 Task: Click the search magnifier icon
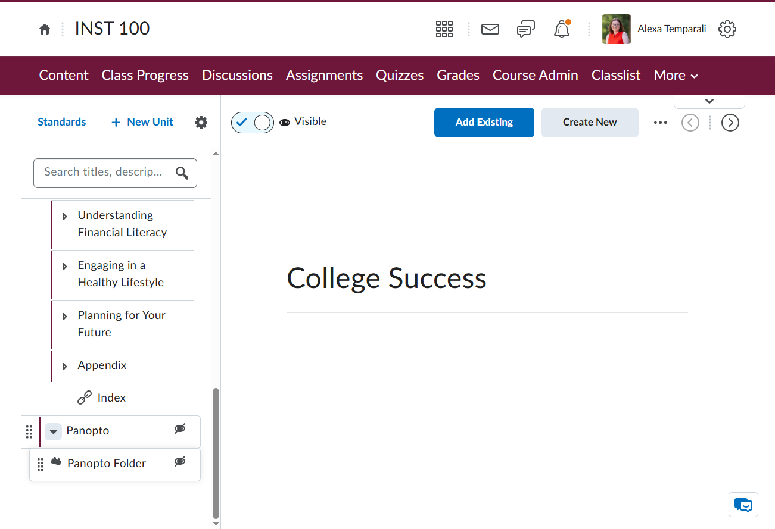(182, 173)
